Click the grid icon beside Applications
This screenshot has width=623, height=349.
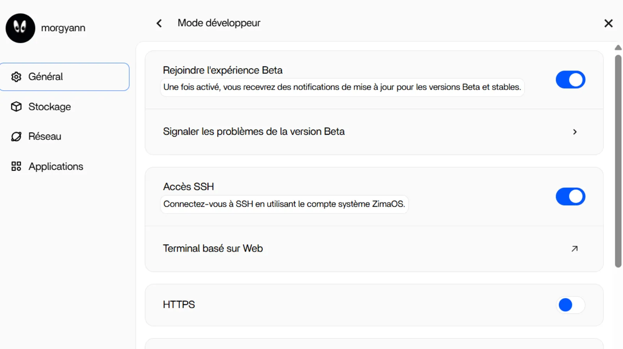(16, 166)
